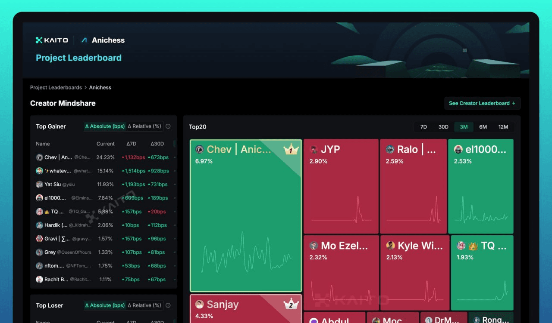Switch Top20 range to 12M
The image size is (552, 323).
click(503, 127)
